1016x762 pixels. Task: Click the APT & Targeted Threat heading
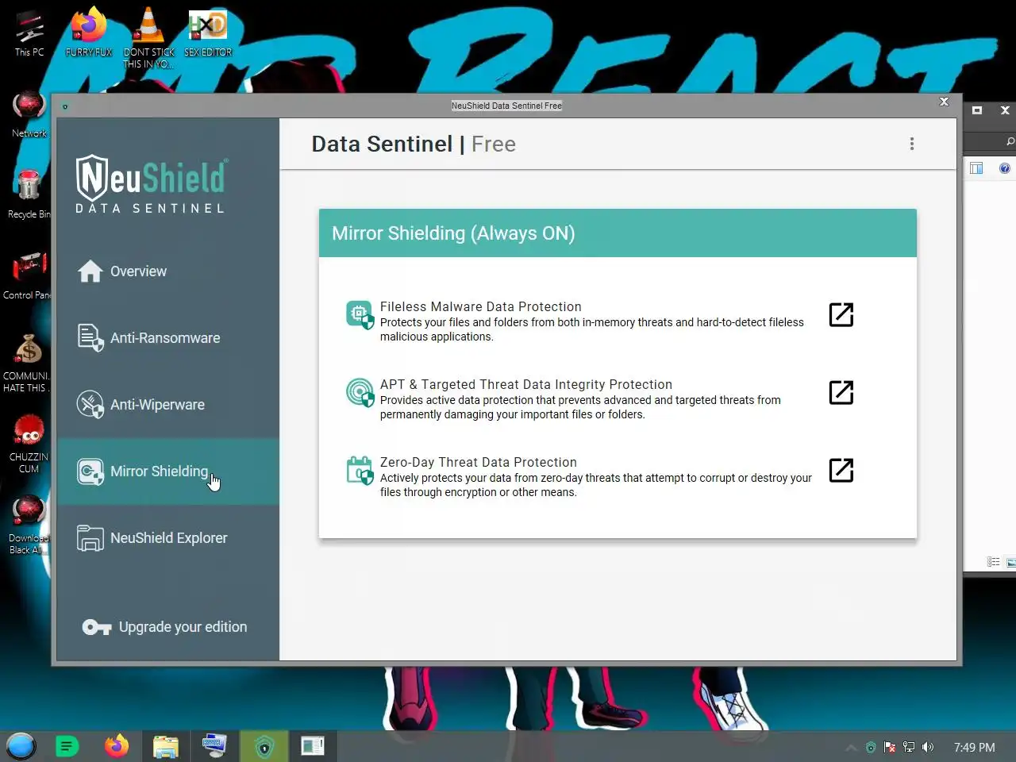[525, 384]
